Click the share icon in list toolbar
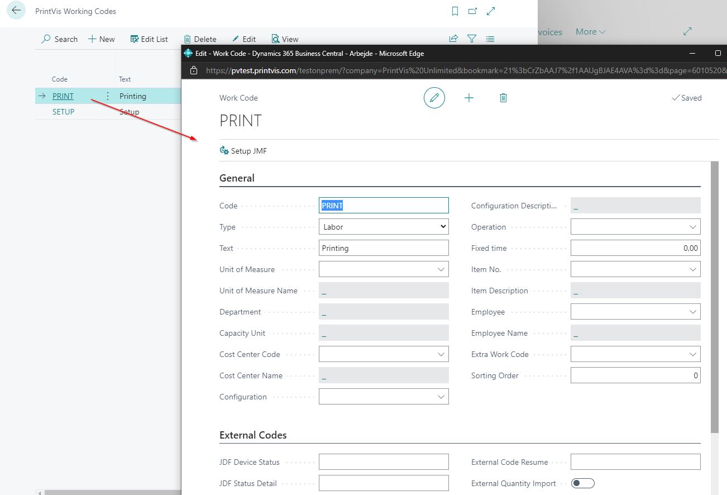Viewport: 727px width, 495px height. (x=453, y=39)
